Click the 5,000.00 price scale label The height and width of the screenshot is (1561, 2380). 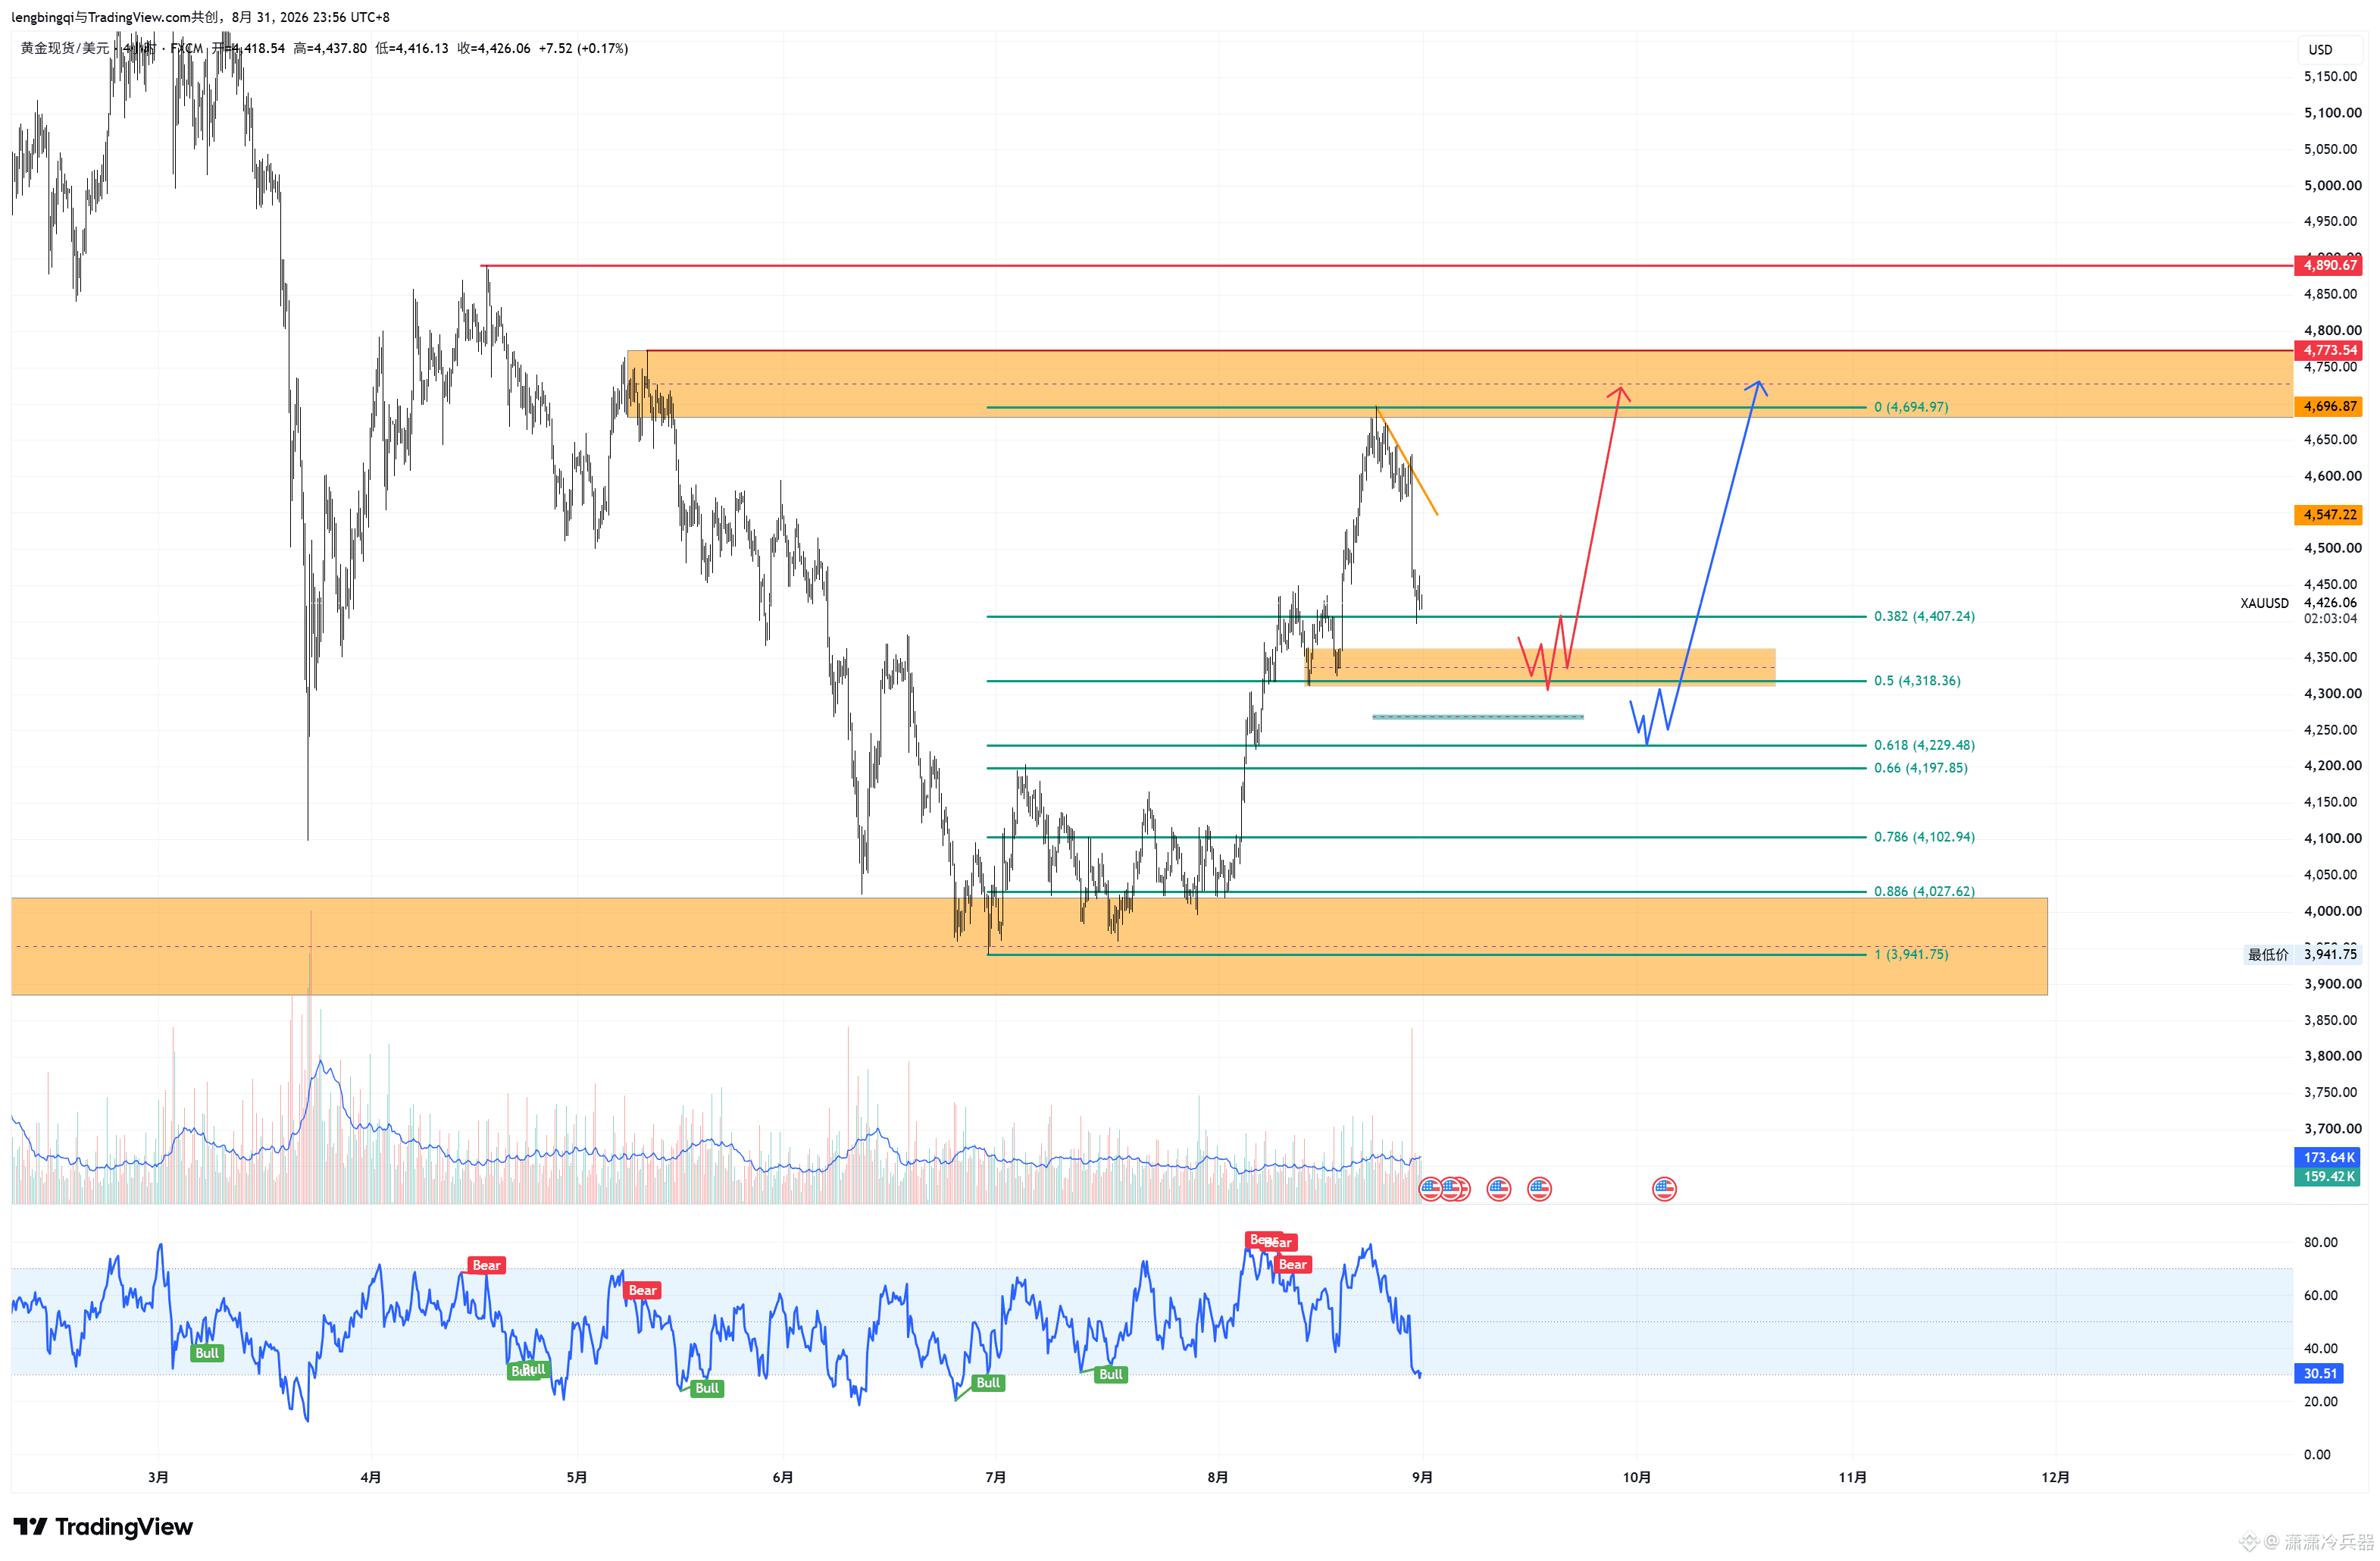pos(2333,185)
